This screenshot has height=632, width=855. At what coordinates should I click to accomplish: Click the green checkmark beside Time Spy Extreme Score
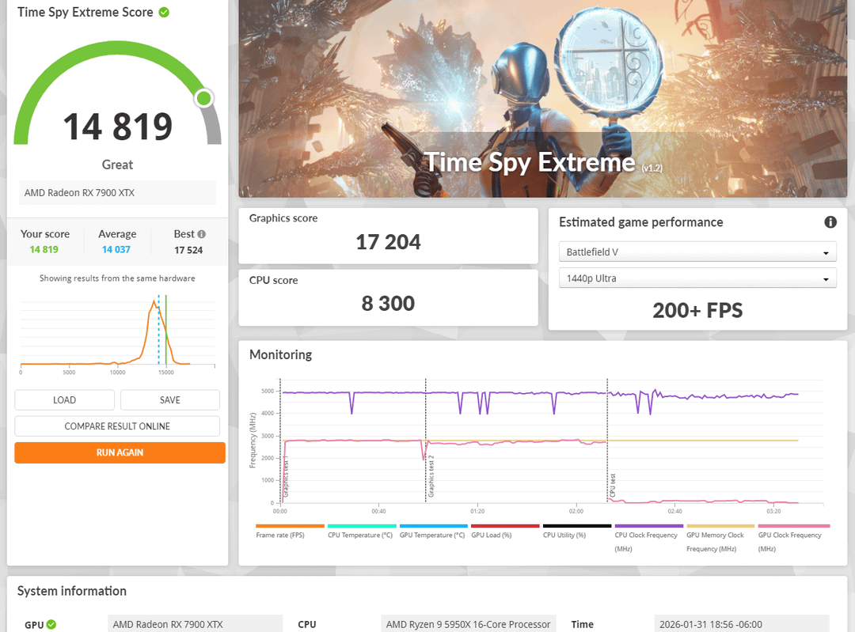coord(164,13)
